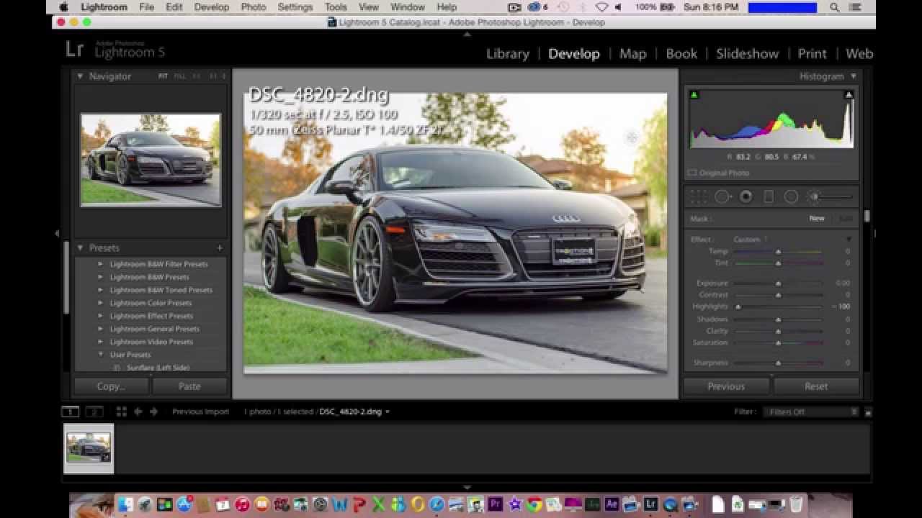Switch to the Print module
The height and width of the screenshot is (518, 922).
(x=812, y=53)
